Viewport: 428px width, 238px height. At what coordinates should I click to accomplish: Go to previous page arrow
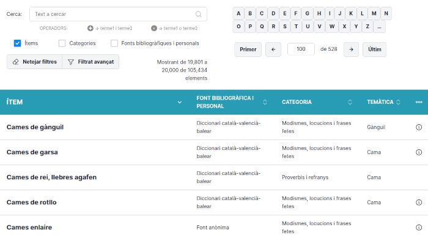pyautogui.click(x=273, y=50)
